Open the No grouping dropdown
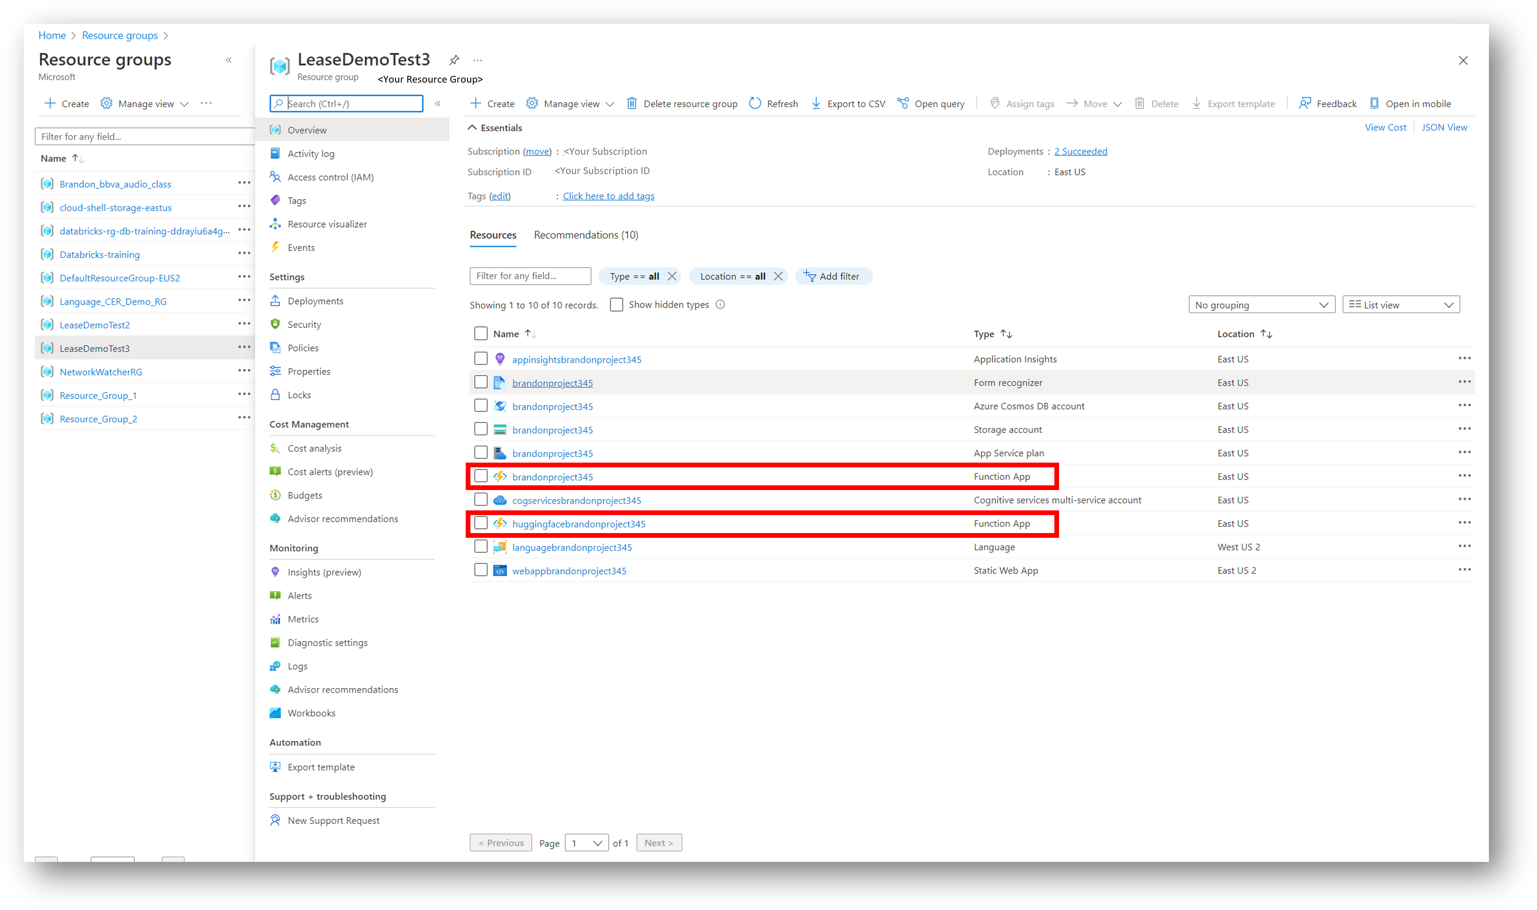The height and width of the screenshot is (910, 1537). tap(1261, 305)
